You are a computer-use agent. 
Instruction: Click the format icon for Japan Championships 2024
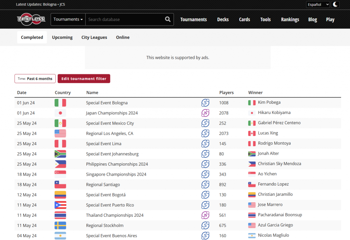point(205,113)
